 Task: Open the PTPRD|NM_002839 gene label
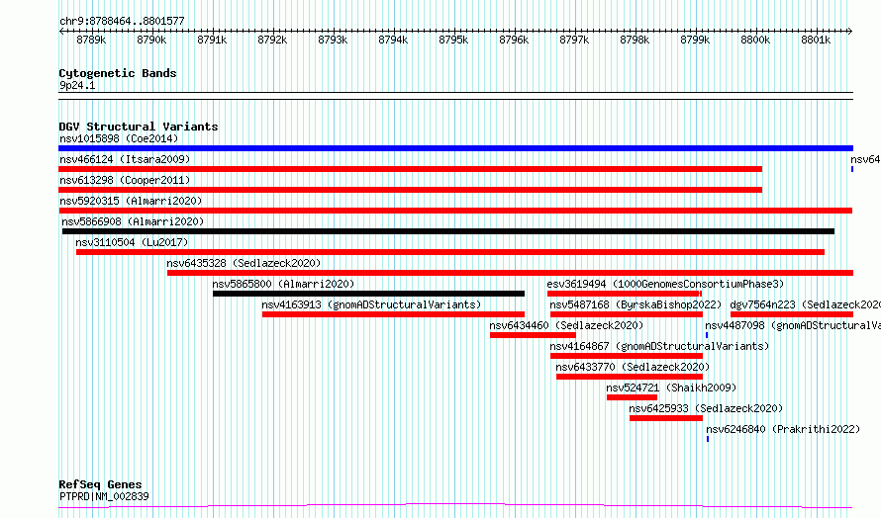coord(105,496)
